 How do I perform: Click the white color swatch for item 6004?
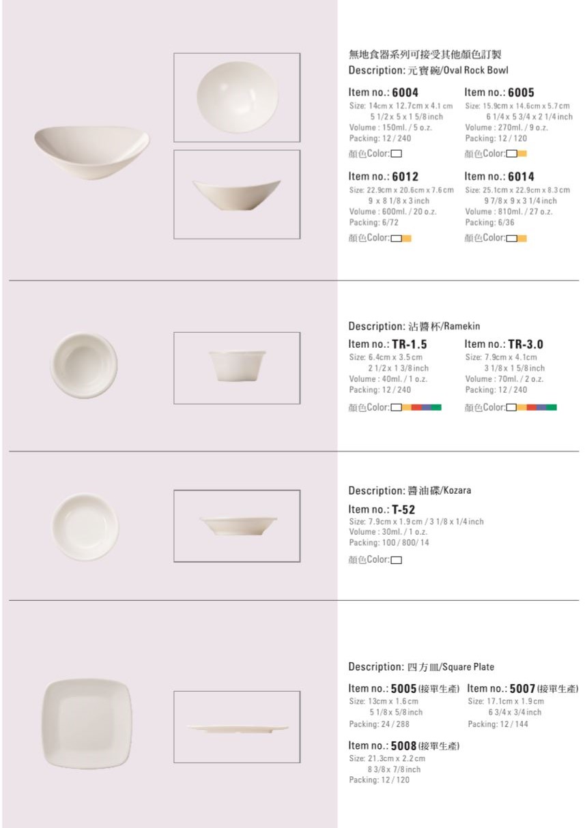click(x=396, y=153)
